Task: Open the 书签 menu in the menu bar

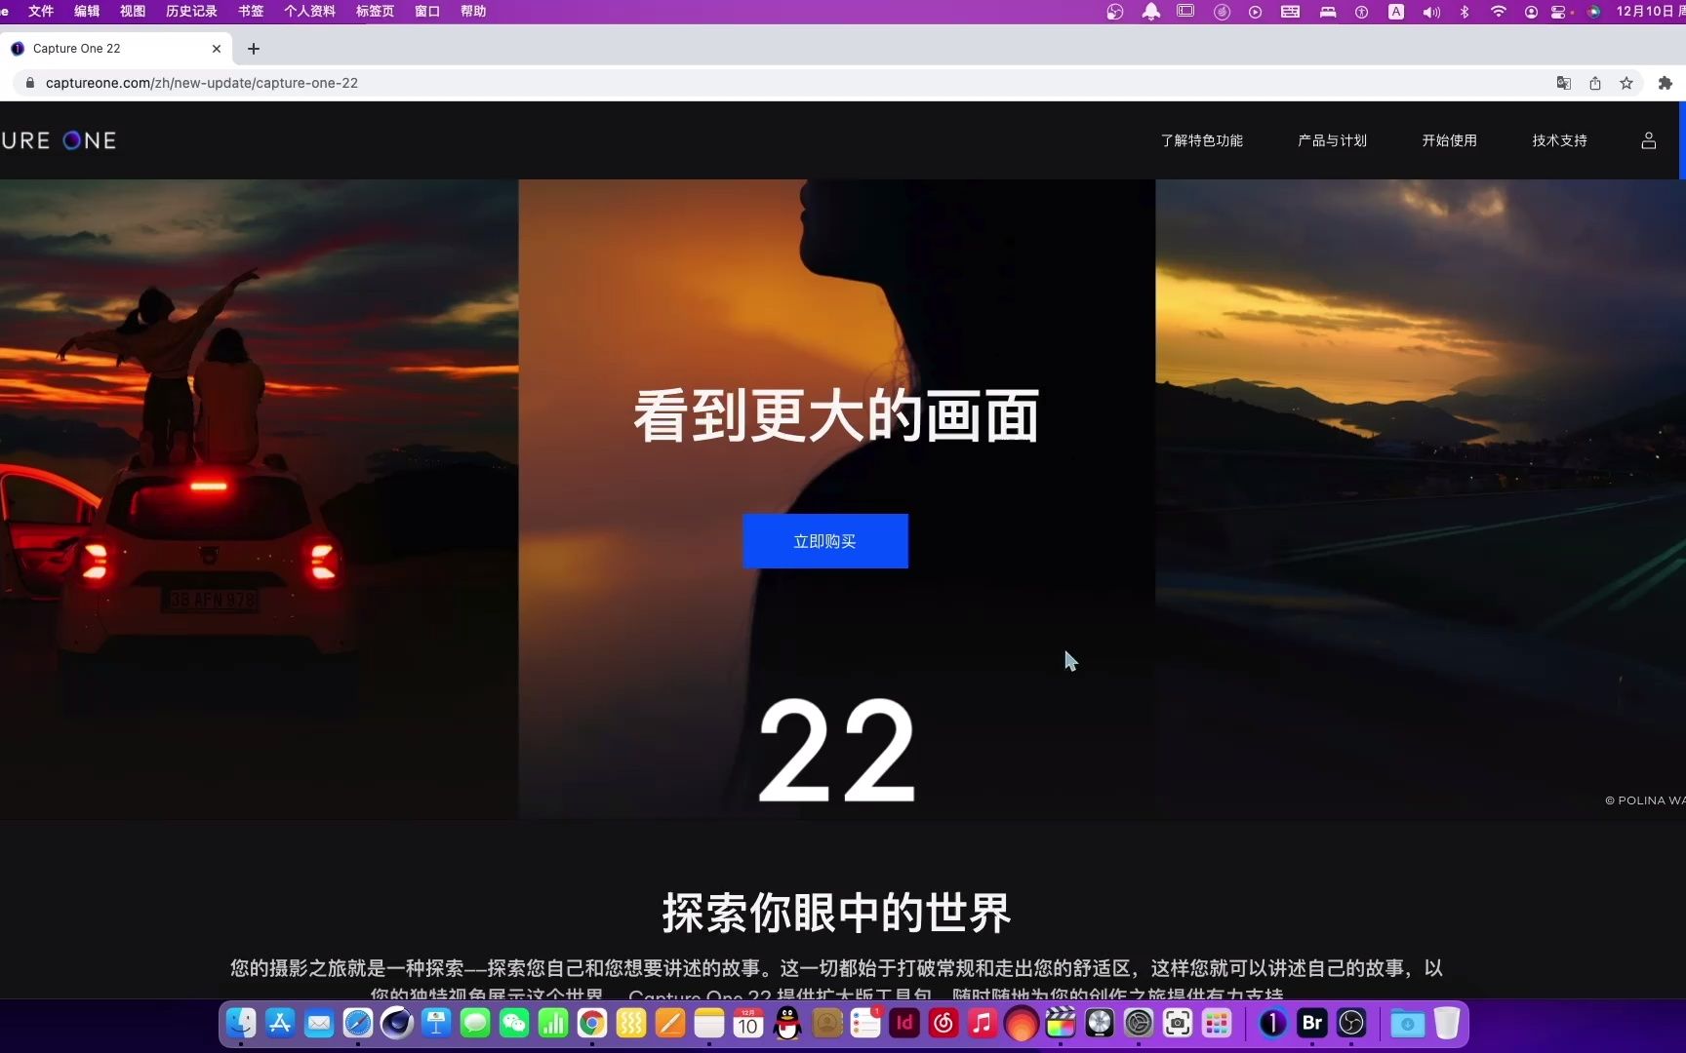Action: point(250,11)
